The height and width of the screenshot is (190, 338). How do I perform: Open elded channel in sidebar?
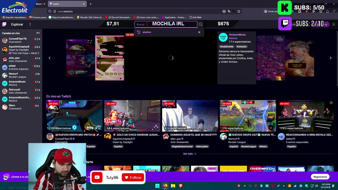pos(21,67)
